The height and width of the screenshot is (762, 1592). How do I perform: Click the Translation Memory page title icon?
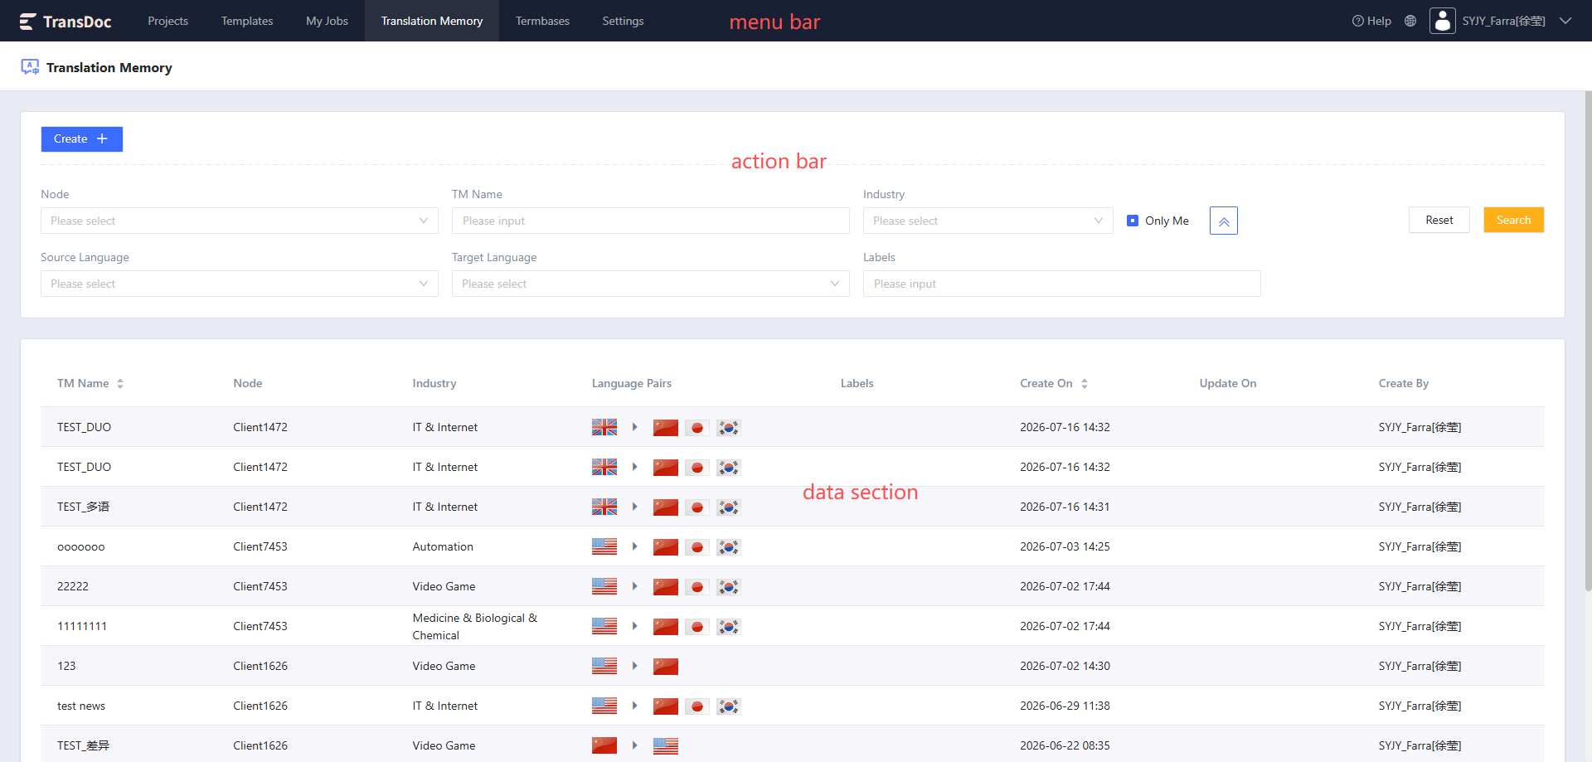click(x=30, y=67)
